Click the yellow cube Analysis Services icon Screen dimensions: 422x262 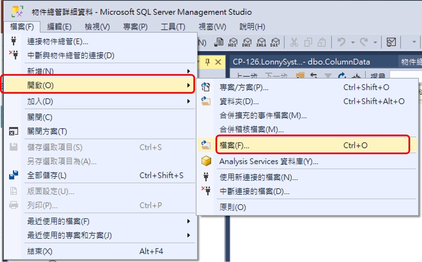point(206,161)
